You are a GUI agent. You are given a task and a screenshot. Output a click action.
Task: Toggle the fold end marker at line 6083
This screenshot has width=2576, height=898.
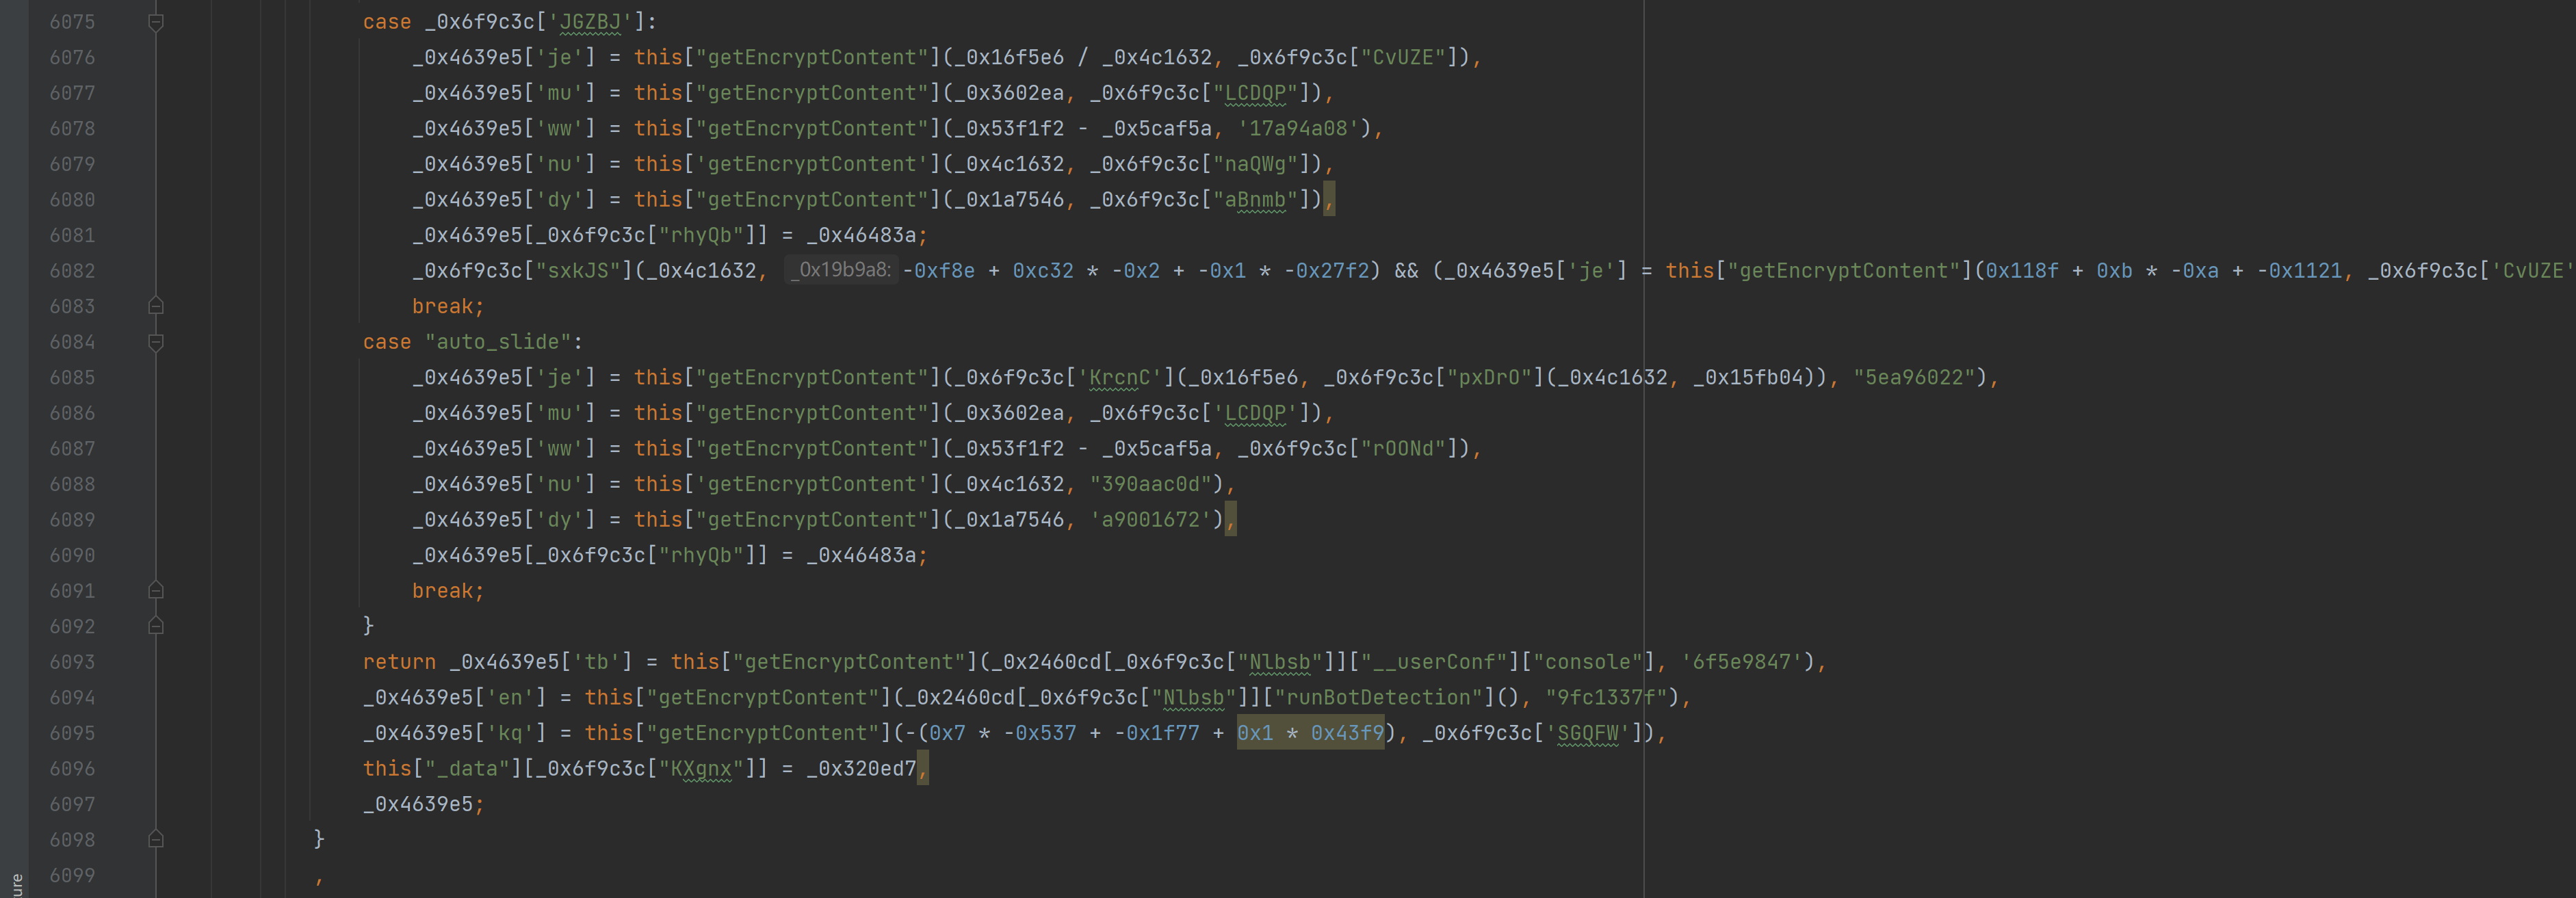pyautogui.click(x=156, y=306)
